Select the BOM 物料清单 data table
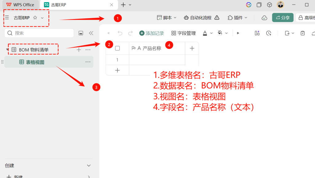The height and width of the screenshot is (178, 315). click(34, 50)
